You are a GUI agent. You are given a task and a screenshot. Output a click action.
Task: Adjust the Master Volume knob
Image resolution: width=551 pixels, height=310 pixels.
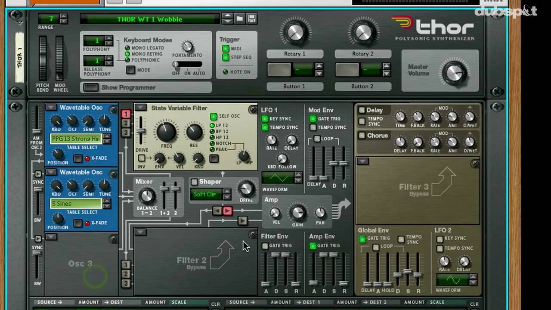coord(455,73)
